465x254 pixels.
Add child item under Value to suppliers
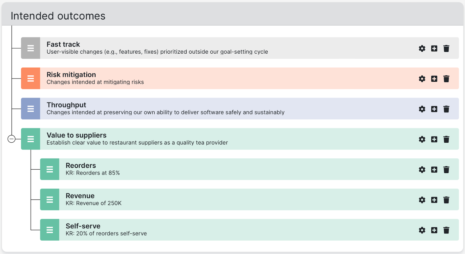[x=434, y=139]
